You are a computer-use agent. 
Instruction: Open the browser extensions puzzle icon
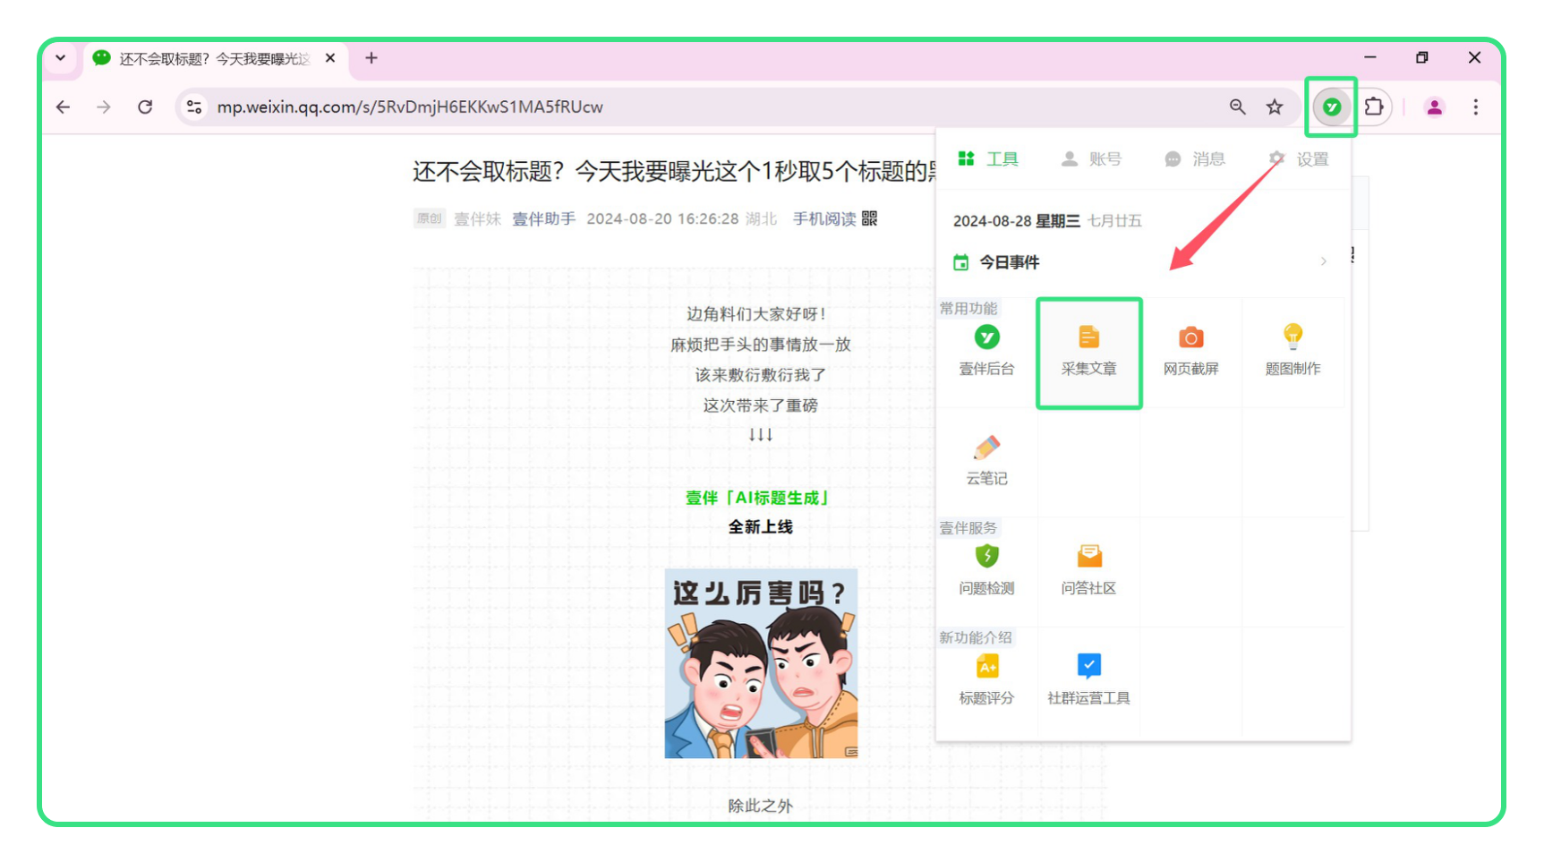(x=1374, y=107)
